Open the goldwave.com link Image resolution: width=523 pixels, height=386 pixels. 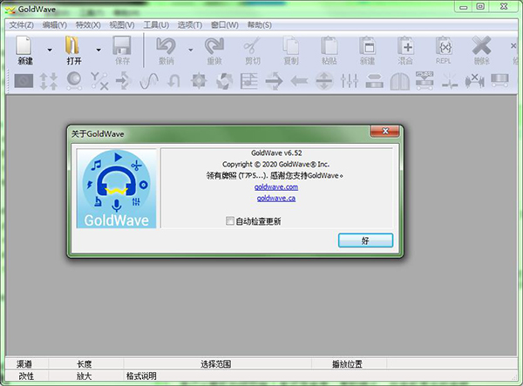pos(276,187)
